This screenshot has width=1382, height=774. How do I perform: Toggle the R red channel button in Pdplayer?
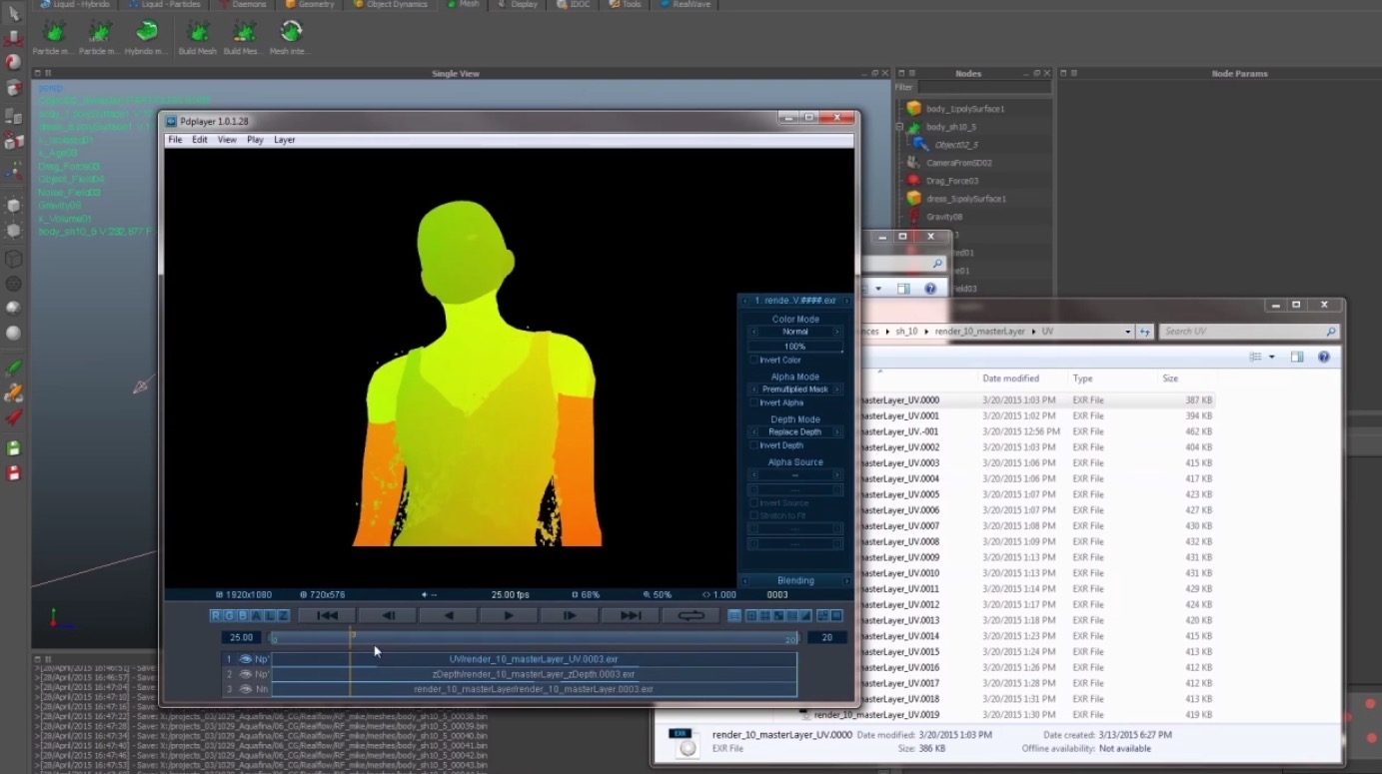[217, 616]
